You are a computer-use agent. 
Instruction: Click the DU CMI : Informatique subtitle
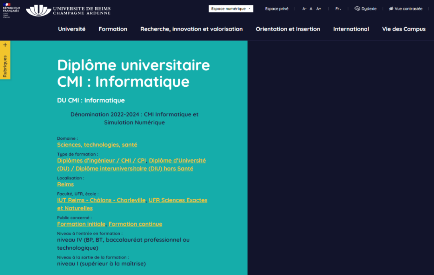(91, 100)
